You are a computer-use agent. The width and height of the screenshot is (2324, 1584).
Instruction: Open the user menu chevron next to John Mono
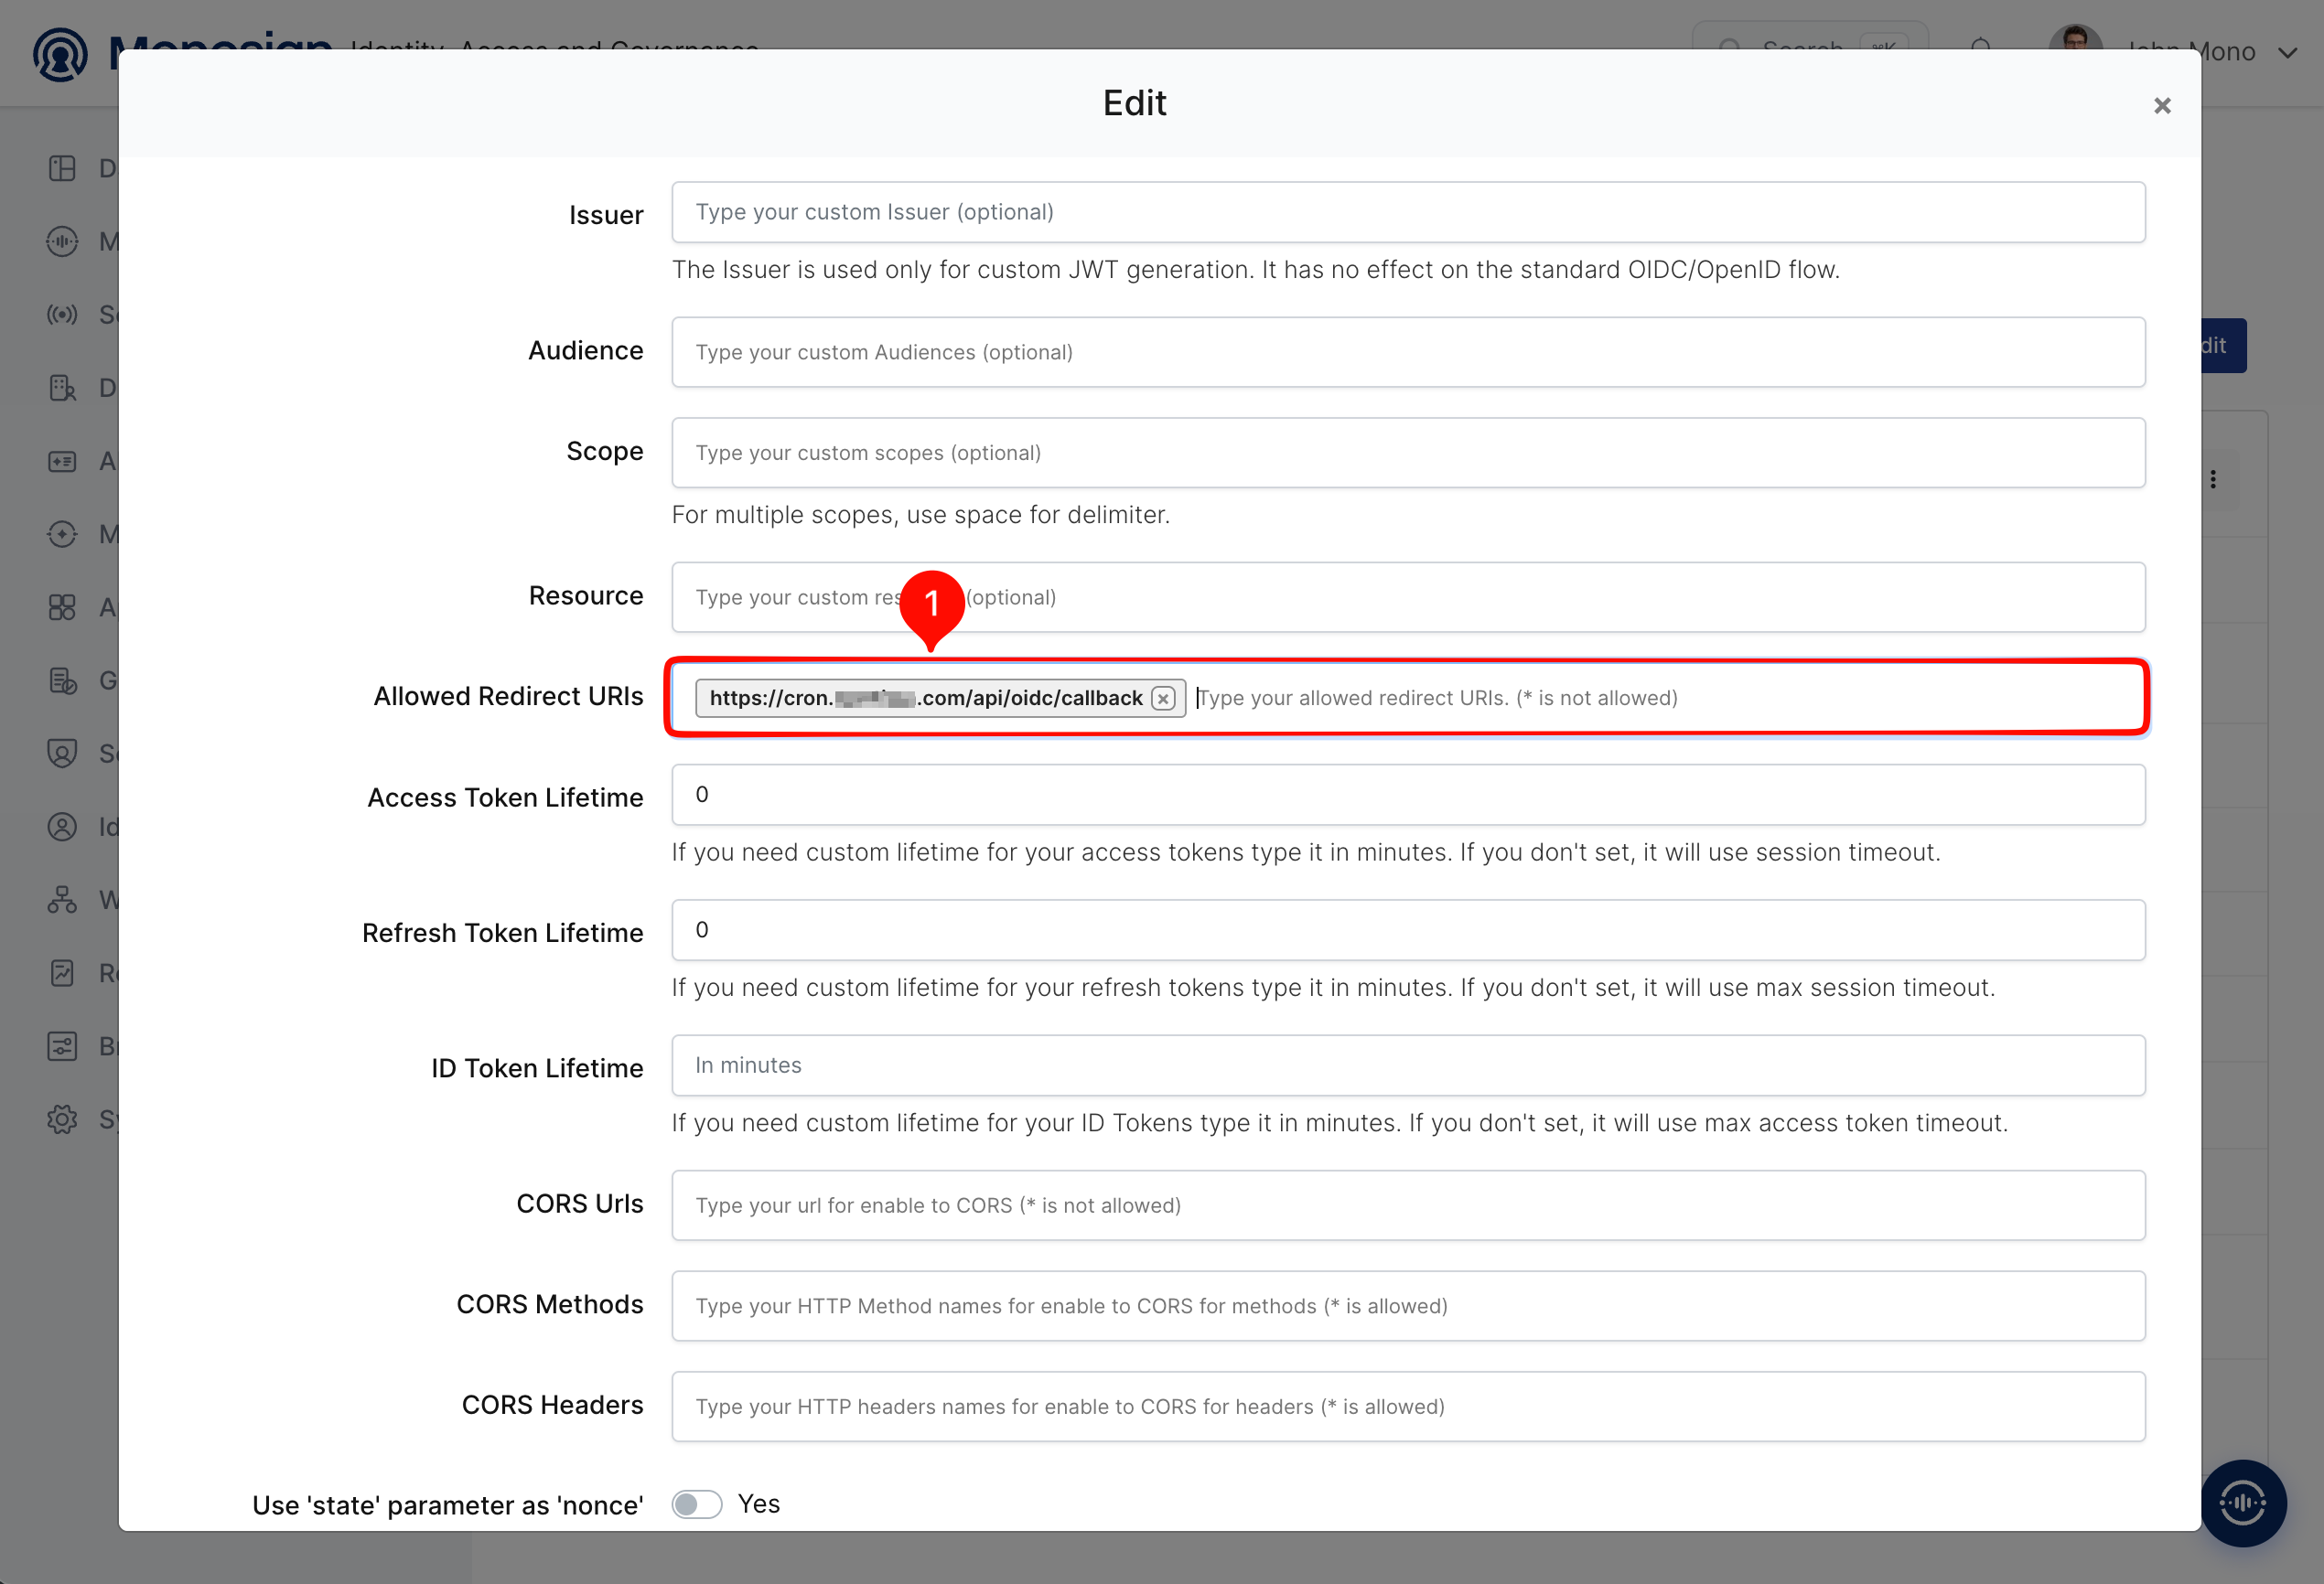2288,53
